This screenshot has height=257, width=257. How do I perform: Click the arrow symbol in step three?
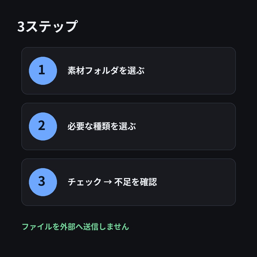108,182
